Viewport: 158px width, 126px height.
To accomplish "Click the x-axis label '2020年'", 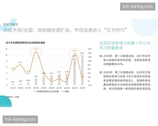I will coord(51,88).
